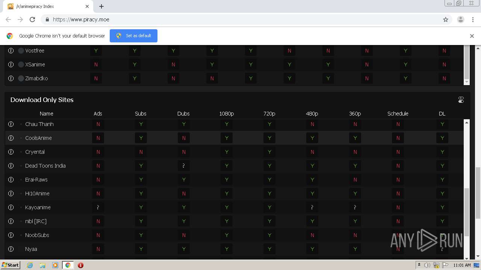Open the Windows Start menu
The image size is (481, 270).
[x=11, y=265]
